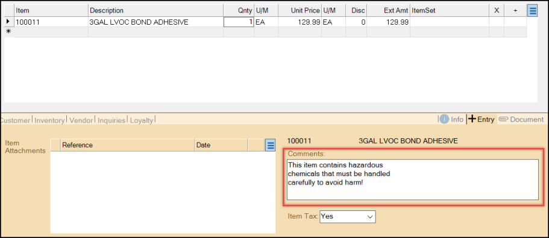
Task: Select item number 100011 cell
Action: 51,22
